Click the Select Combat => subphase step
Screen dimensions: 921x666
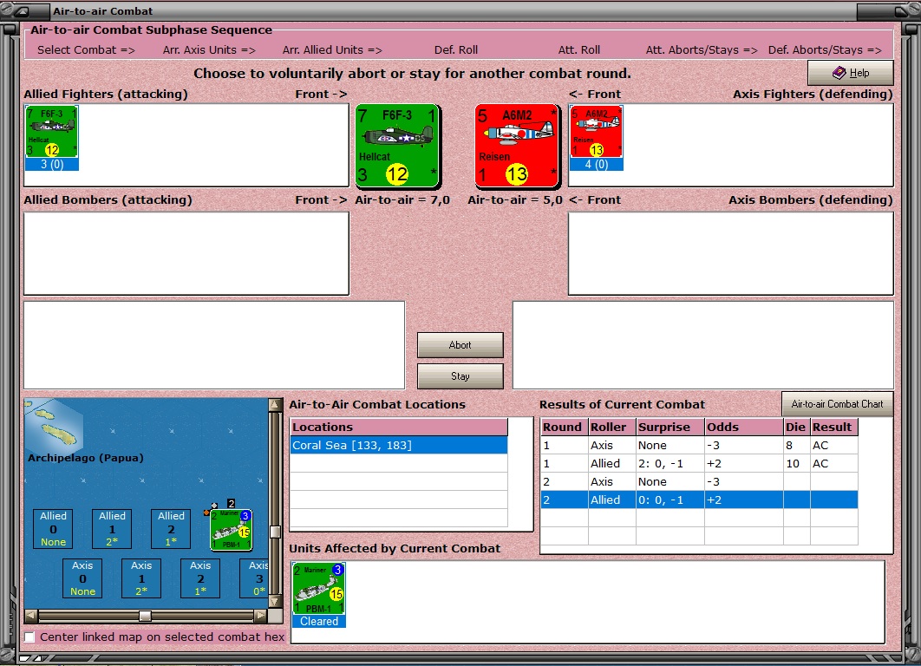coord(86,50)
